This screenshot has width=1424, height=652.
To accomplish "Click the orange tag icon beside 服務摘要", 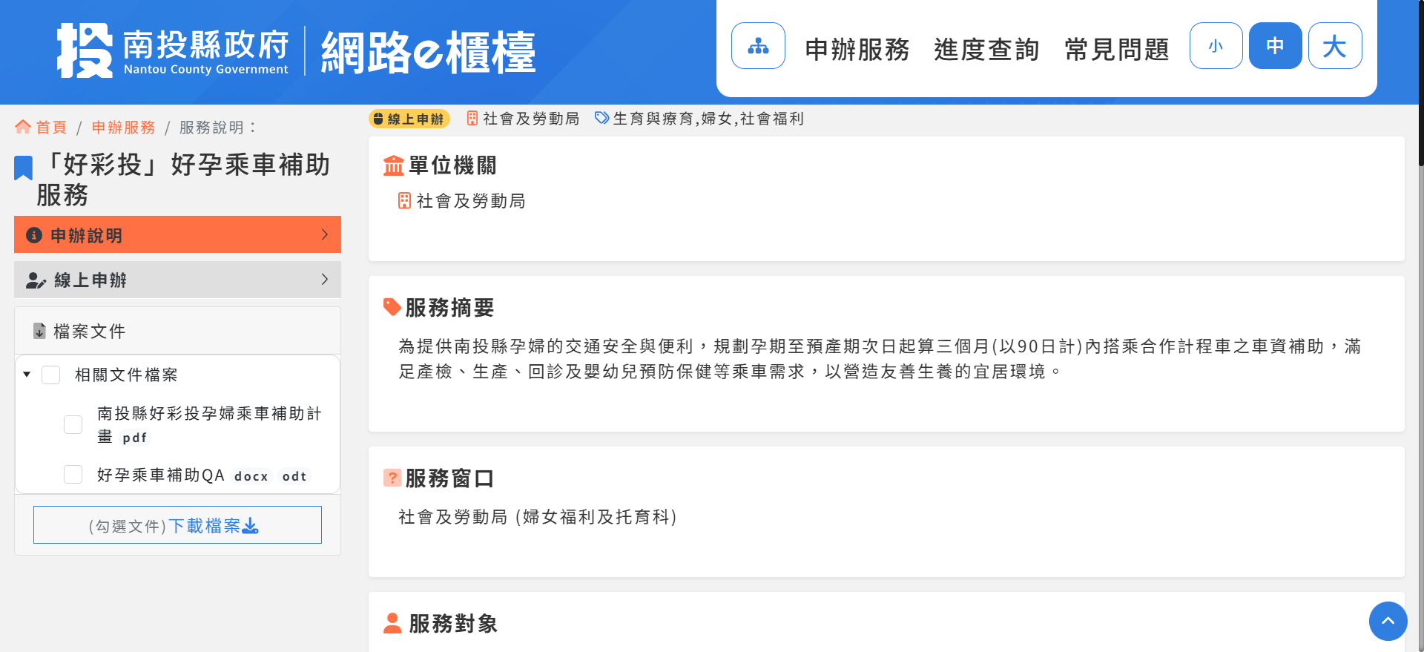I will point(392,307).
